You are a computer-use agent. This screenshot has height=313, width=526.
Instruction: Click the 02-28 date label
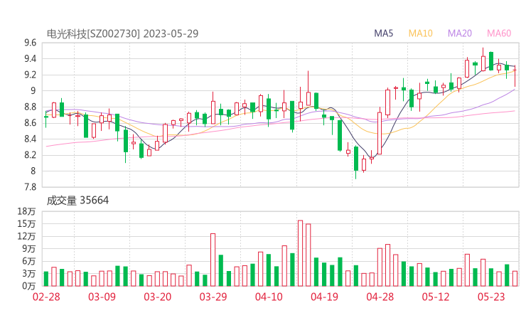46,297
